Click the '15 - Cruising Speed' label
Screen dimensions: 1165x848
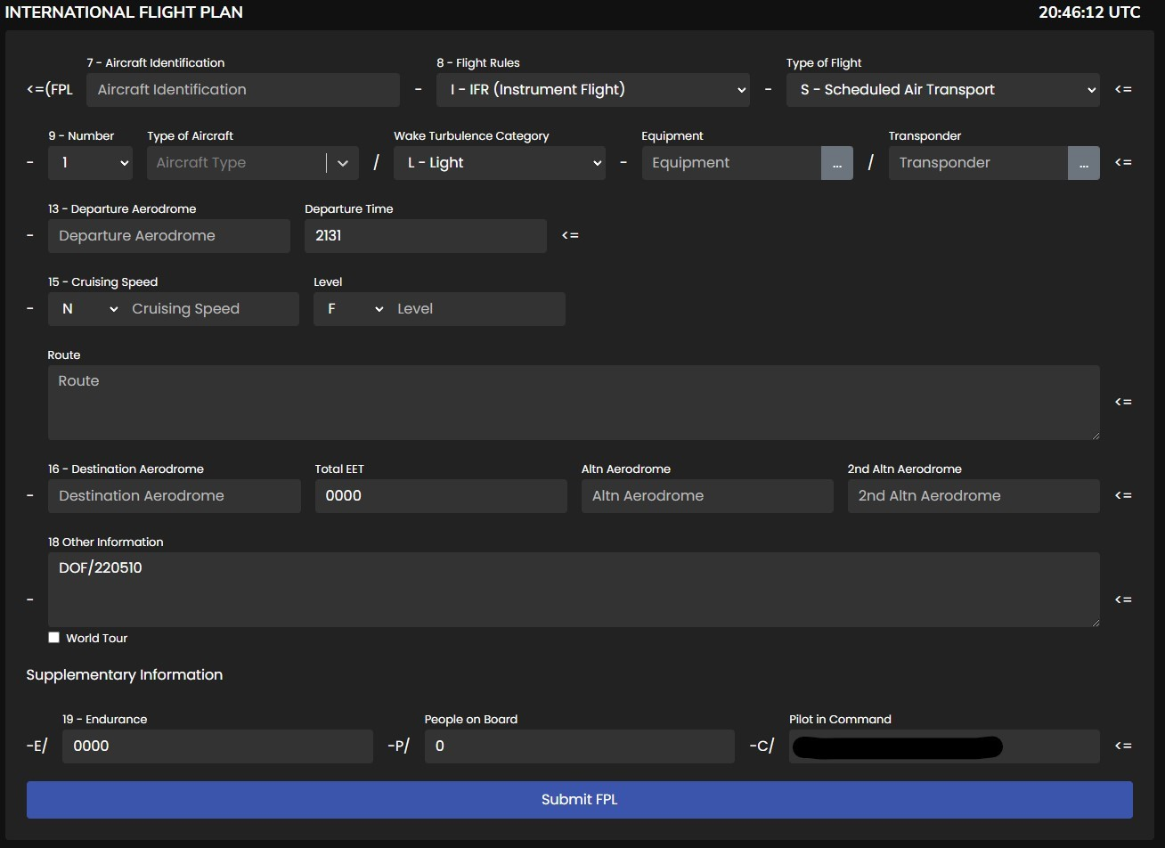(x=103, y=281)
